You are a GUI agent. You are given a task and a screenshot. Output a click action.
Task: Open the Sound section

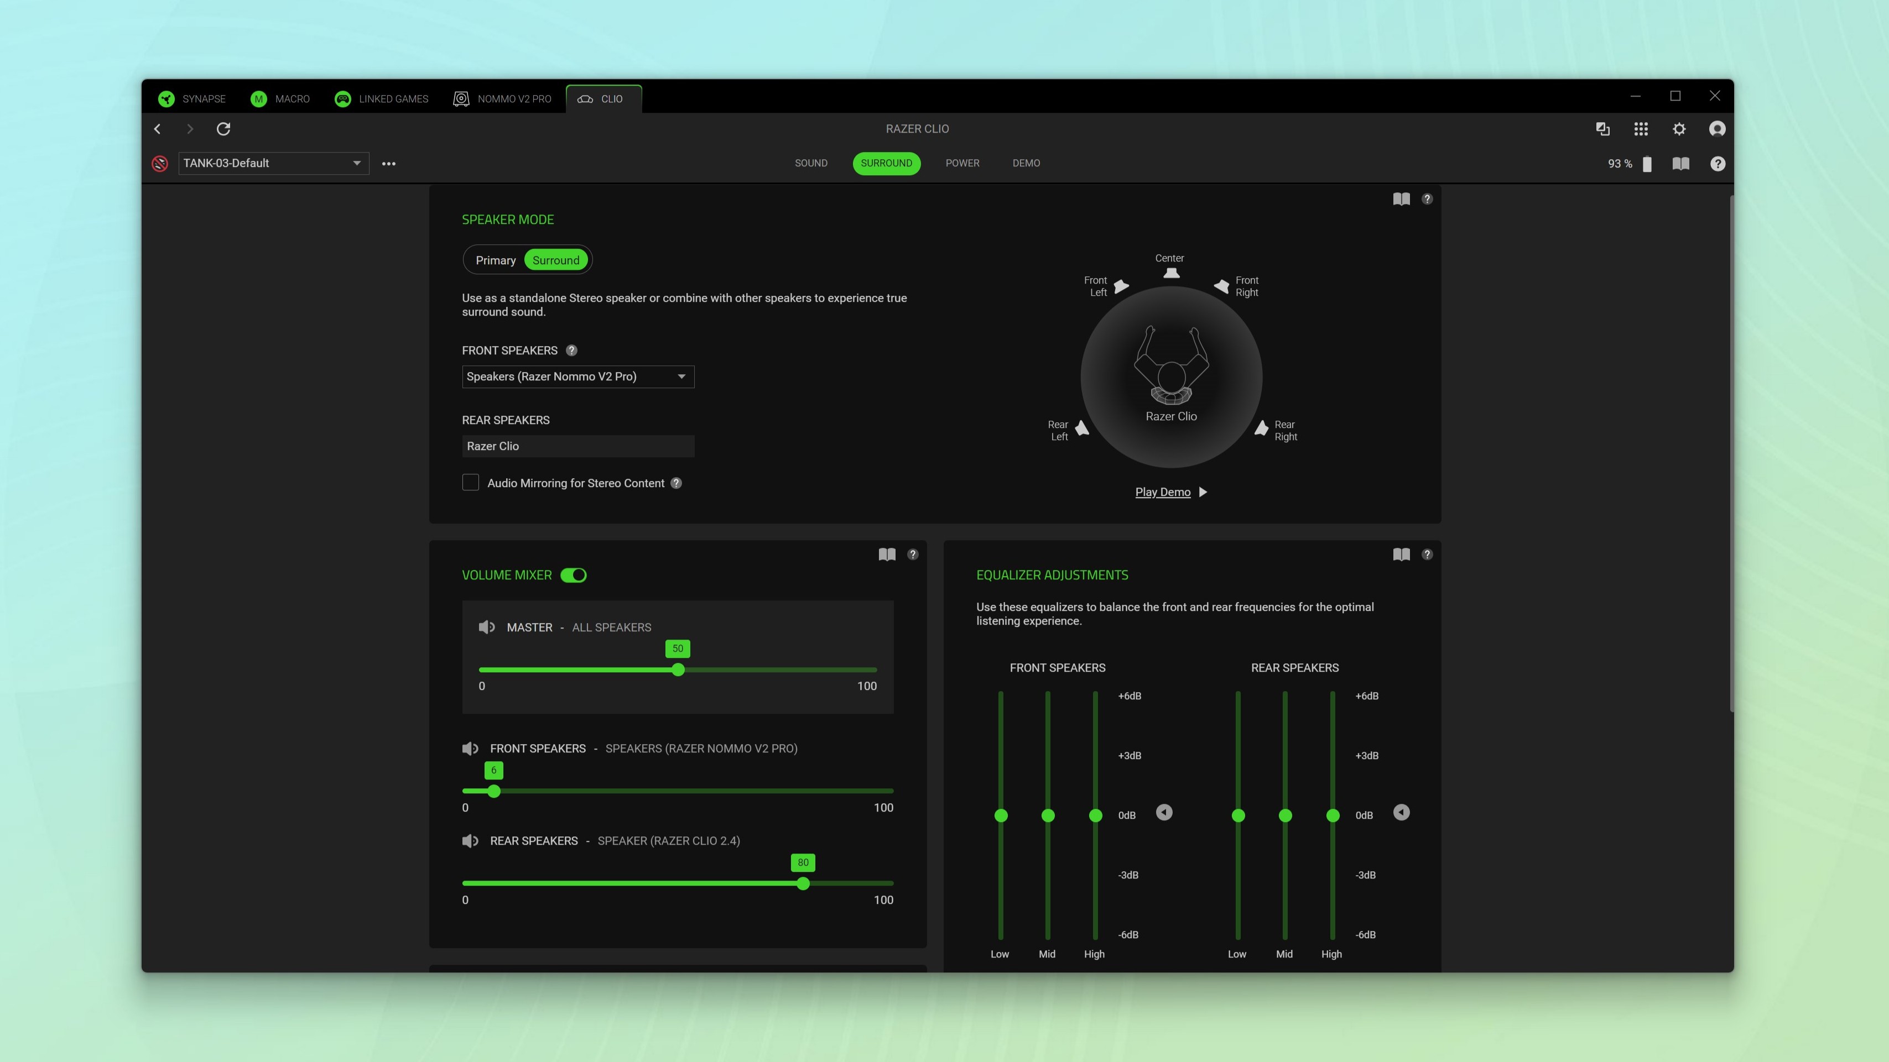pos(811,163)
